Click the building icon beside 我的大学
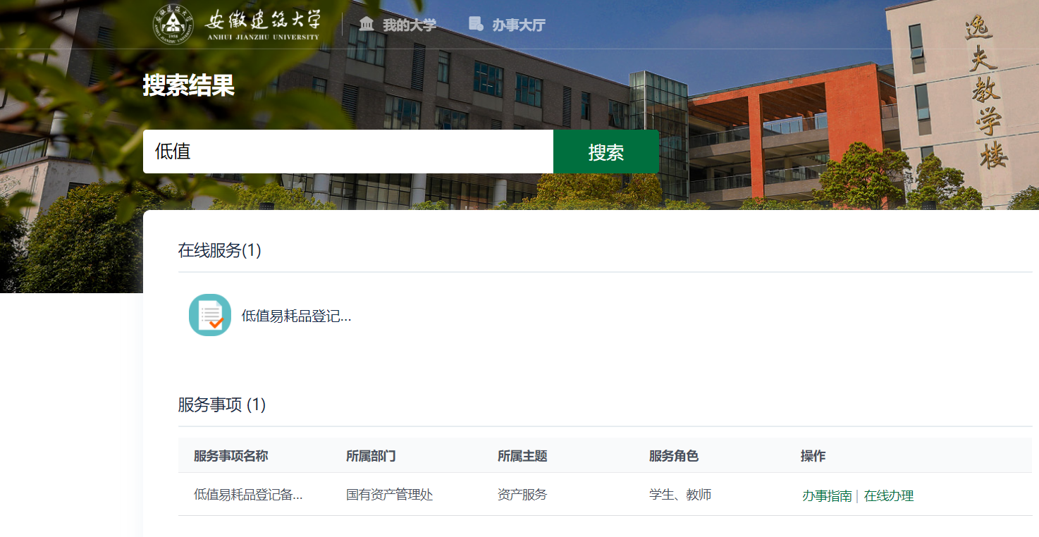The image size is (1039, 537). (367, 25)
